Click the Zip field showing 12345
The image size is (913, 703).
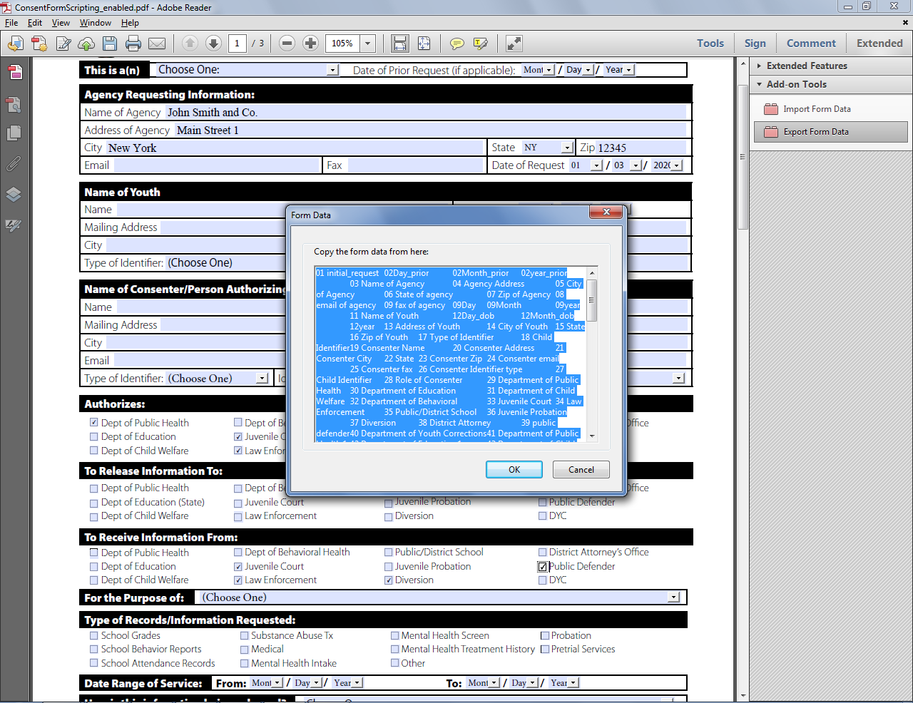click(x=641, y=148)
